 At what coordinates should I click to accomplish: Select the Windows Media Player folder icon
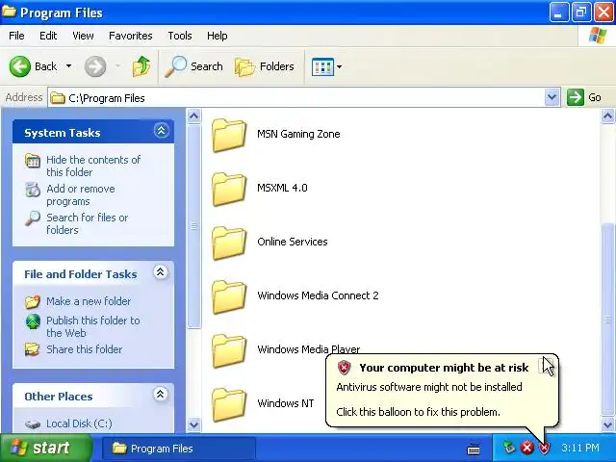(x=229, y=350)
